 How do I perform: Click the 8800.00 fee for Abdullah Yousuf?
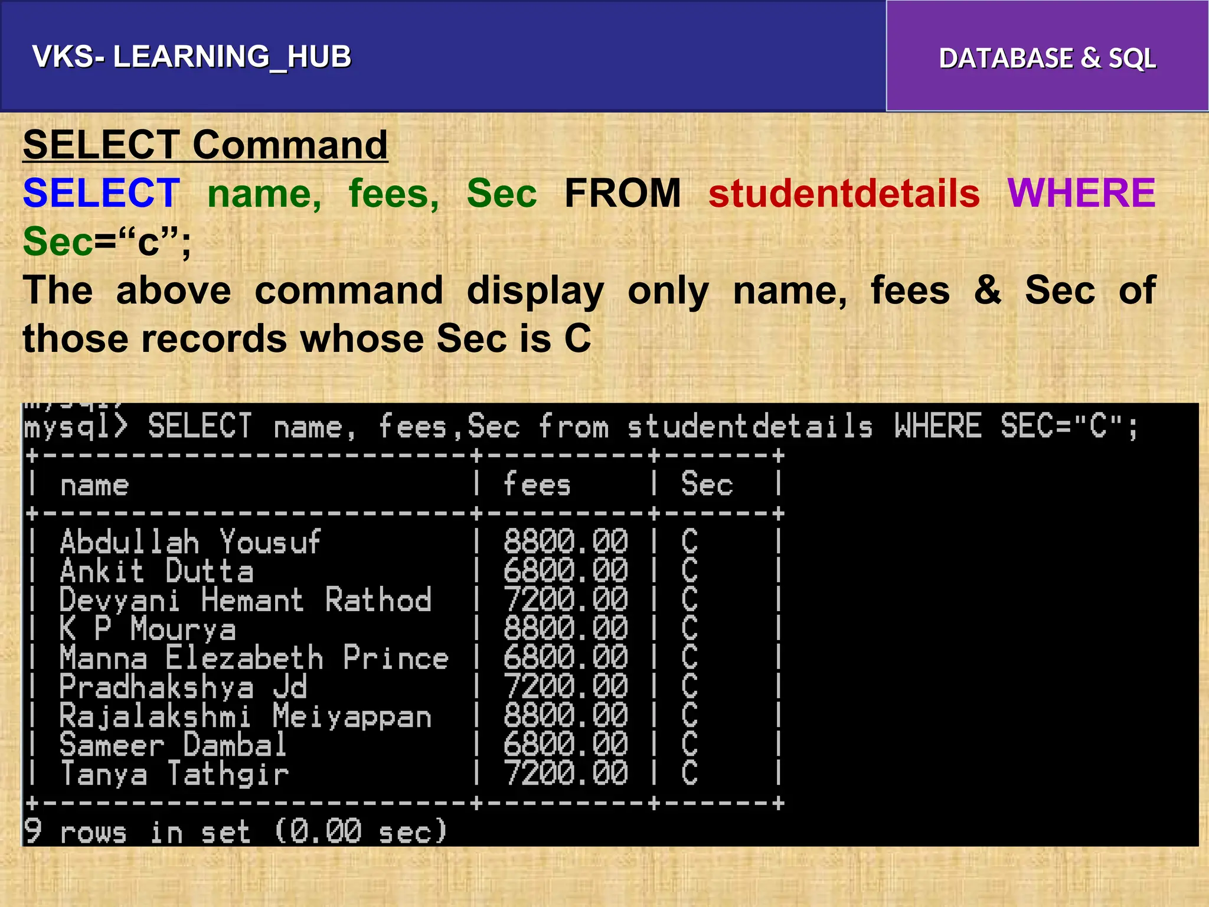coord(566,541)
